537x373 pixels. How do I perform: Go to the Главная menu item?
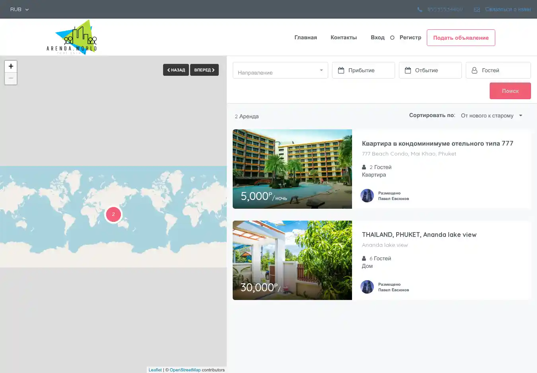click(x=305, y=37)
